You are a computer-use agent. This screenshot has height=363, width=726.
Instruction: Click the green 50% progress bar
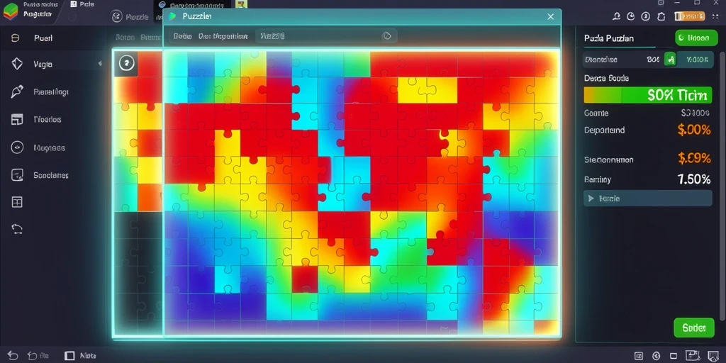pyautogui.click(x=648, y=95)
